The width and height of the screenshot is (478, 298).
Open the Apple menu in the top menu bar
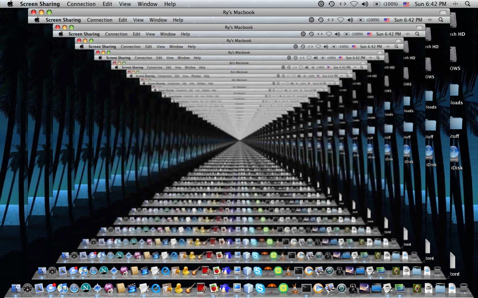point(10,4)
